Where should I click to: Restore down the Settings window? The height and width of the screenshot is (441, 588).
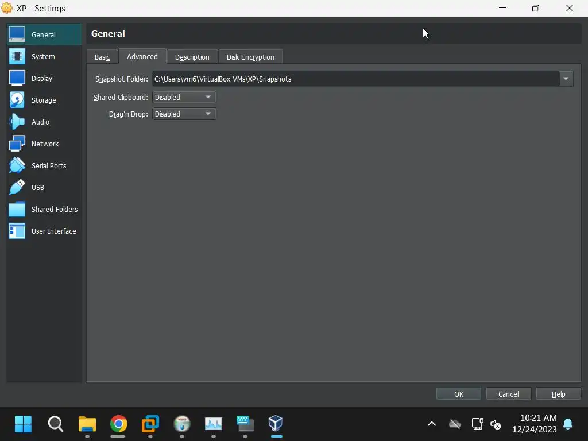[x=536, y=8]
